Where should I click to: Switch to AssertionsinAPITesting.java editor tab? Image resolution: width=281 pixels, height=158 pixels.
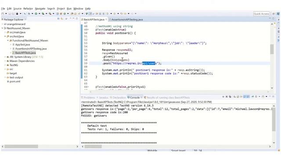click(x=126, y=19)
